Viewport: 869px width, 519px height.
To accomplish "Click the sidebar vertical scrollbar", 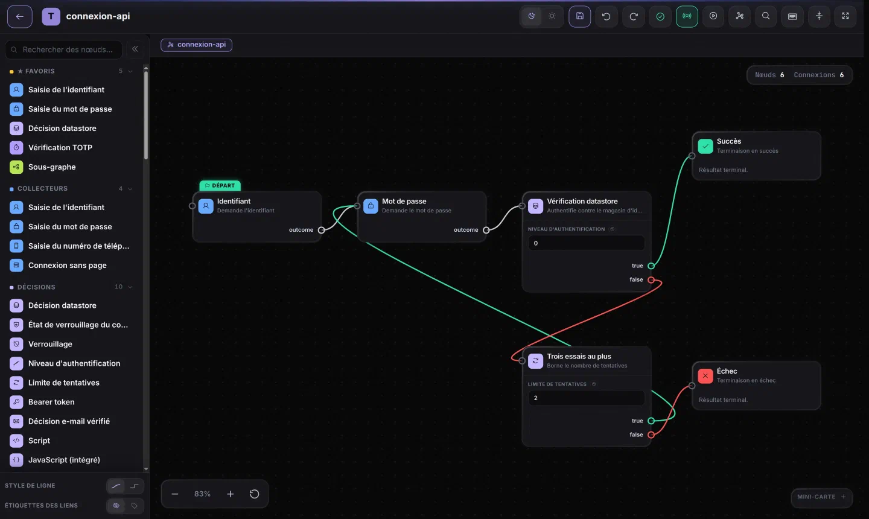I will 146,115.
